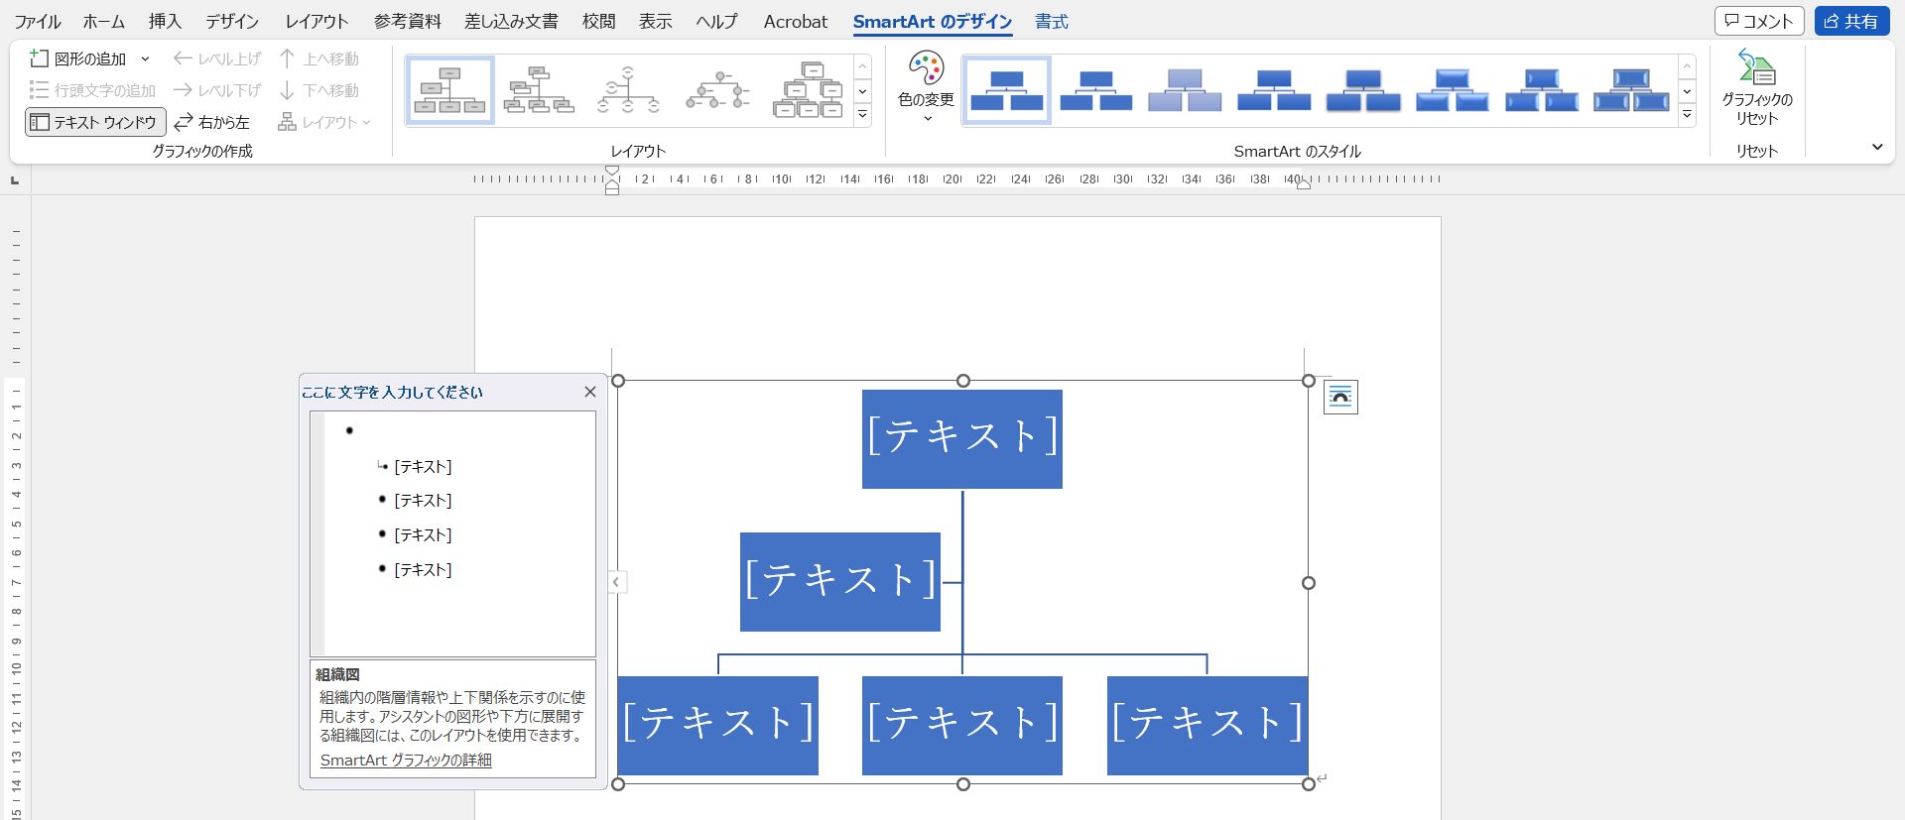Collapse text pane using the side arrow
The height and width of the screenshot is (820, 1905).
[x=616, y=582]
